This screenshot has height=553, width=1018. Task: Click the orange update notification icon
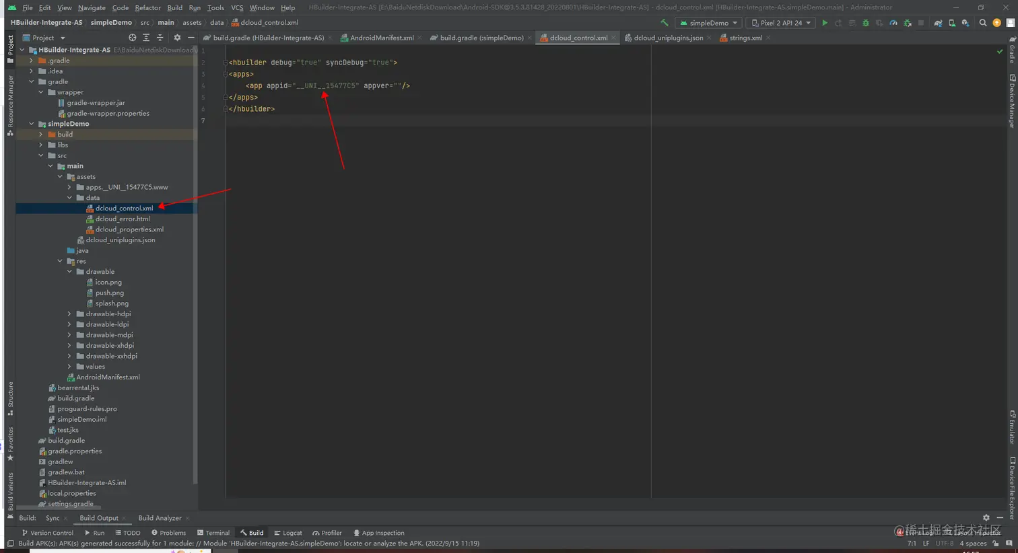(997, 23)
